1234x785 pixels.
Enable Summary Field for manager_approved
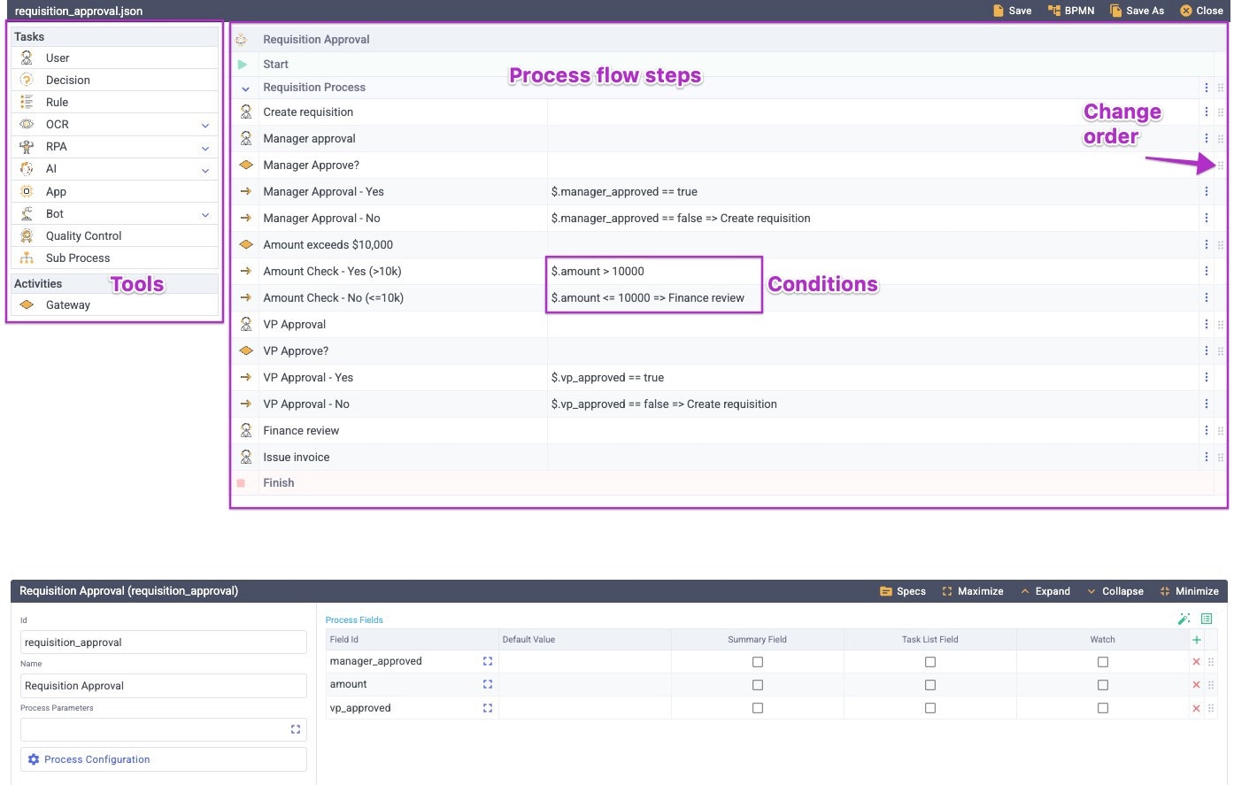click(x=757, y=661)
